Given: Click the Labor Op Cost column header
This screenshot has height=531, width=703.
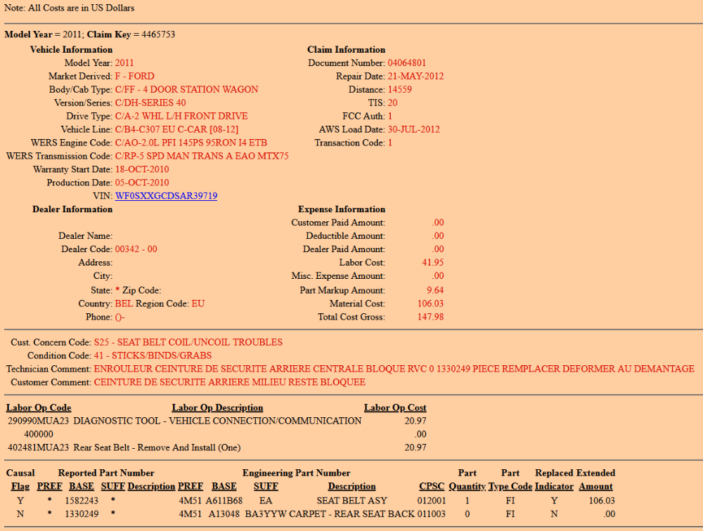Looking at the screenshot, I should point(395,408).
